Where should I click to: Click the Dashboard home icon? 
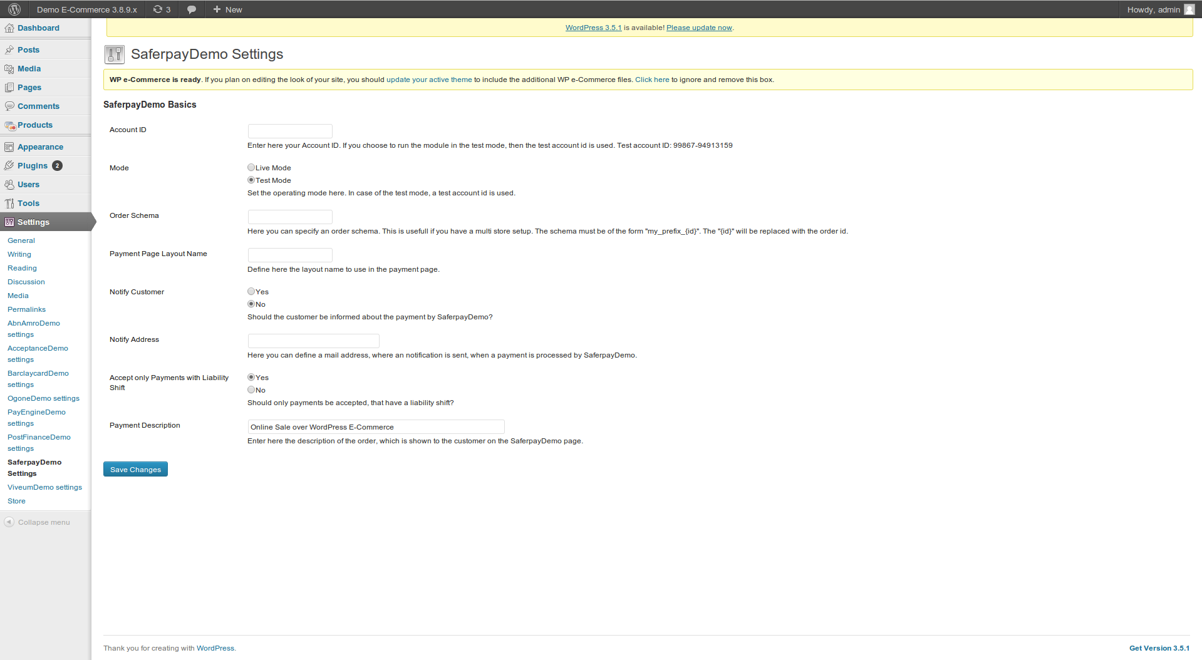click(9, 28)
